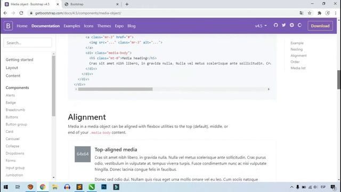Open the Alerts component page
The image size is (341, 192).
tap(10, 95)
